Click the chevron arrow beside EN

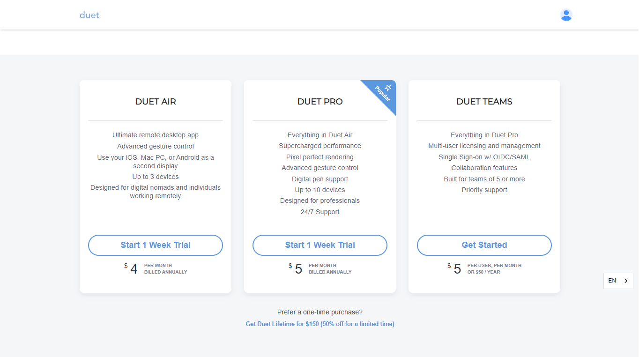626,281
